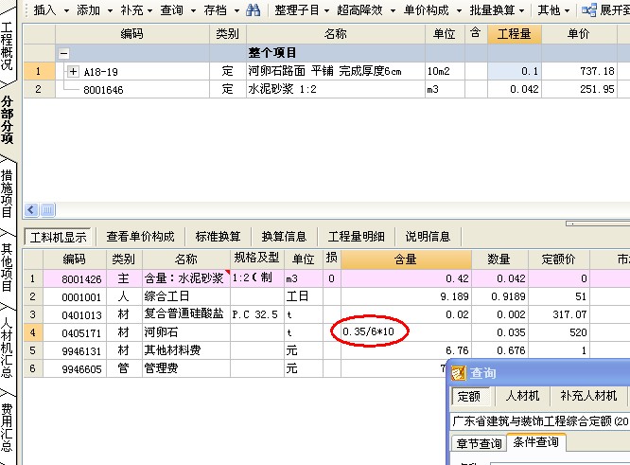The height and width of the screenshot is (465, 630).
Task: Click the 定额价 cell showing 317.07
Action: (x=558, y=314)
